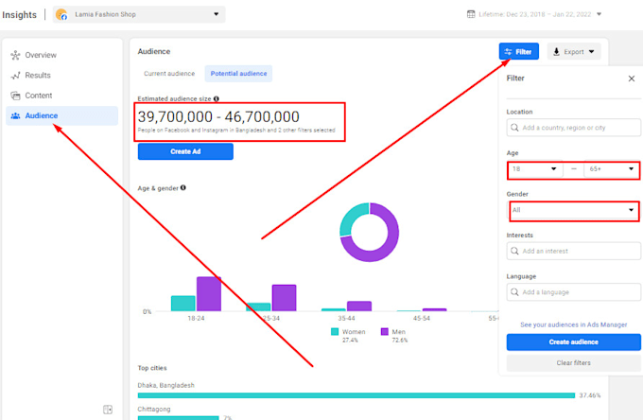Viewport: 643px width, 420px height.
Task: Click the calendar icon beside Lifetime date
Action: (x=471, y=14)
